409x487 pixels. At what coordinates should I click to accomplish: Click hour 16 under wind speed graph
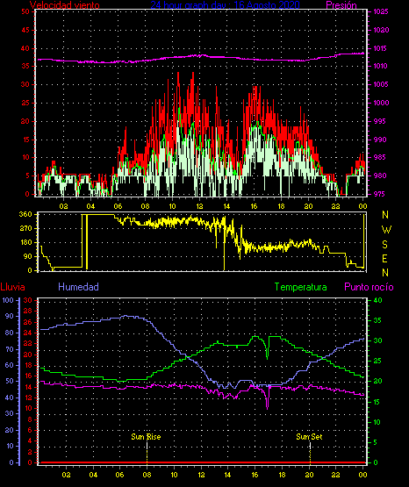click(254, 206)
